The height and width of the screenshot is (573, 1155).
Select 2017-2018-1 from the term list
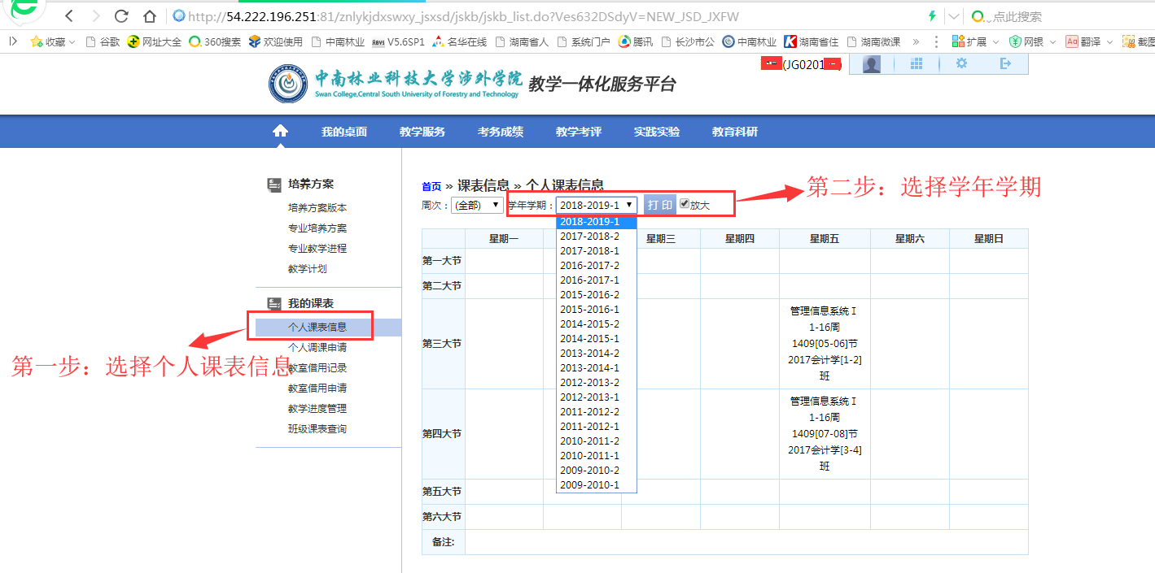click(593, 253)
